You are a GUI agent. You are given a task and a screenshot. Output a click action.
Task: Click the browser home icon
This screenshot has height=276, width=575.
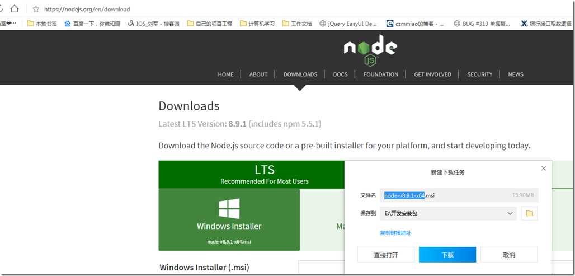point(15,8)
